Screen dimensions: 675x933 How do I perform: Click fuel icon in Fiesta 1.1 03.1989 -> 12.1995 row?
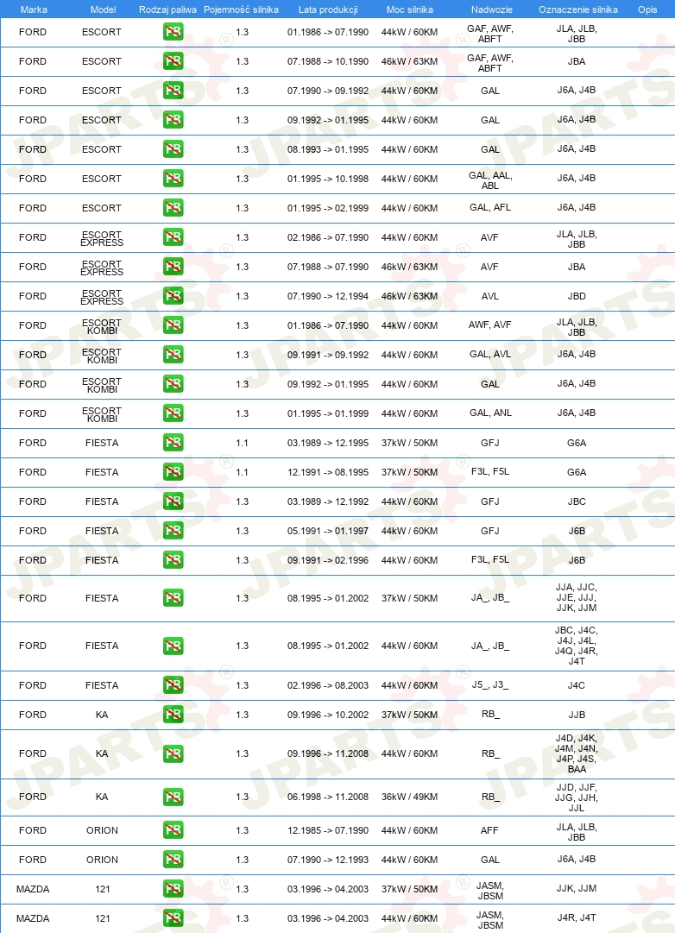[x=173, y=443]
